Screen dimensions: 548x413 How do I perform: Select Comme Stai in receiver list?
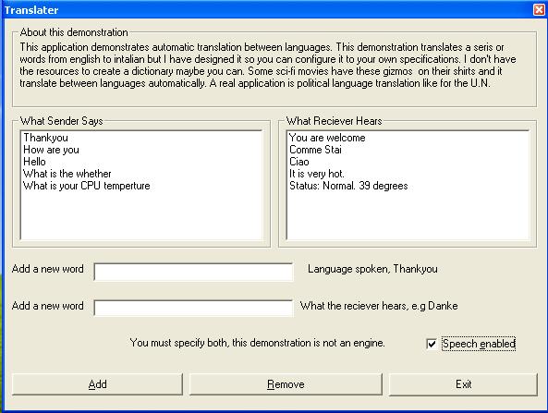[x=315, y=150]
